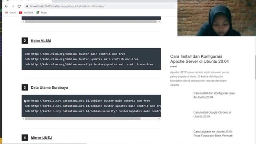This screenshot has height=144, width=256.
Task: Open the YouTube bookmark
Action: coord(26,12)
